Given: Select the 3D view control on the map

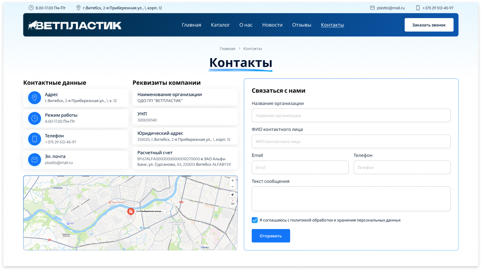Looking at the screenshot, I should [x=232, y=203].
